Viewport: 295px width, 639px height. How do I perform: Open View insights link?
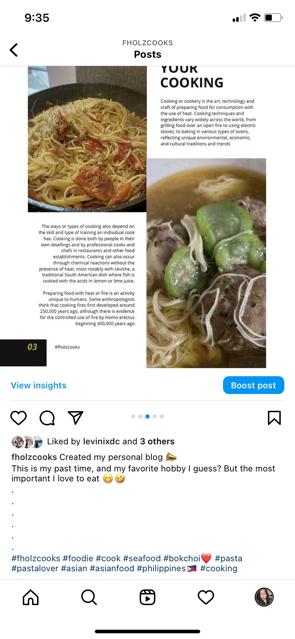tap(38, 385)
